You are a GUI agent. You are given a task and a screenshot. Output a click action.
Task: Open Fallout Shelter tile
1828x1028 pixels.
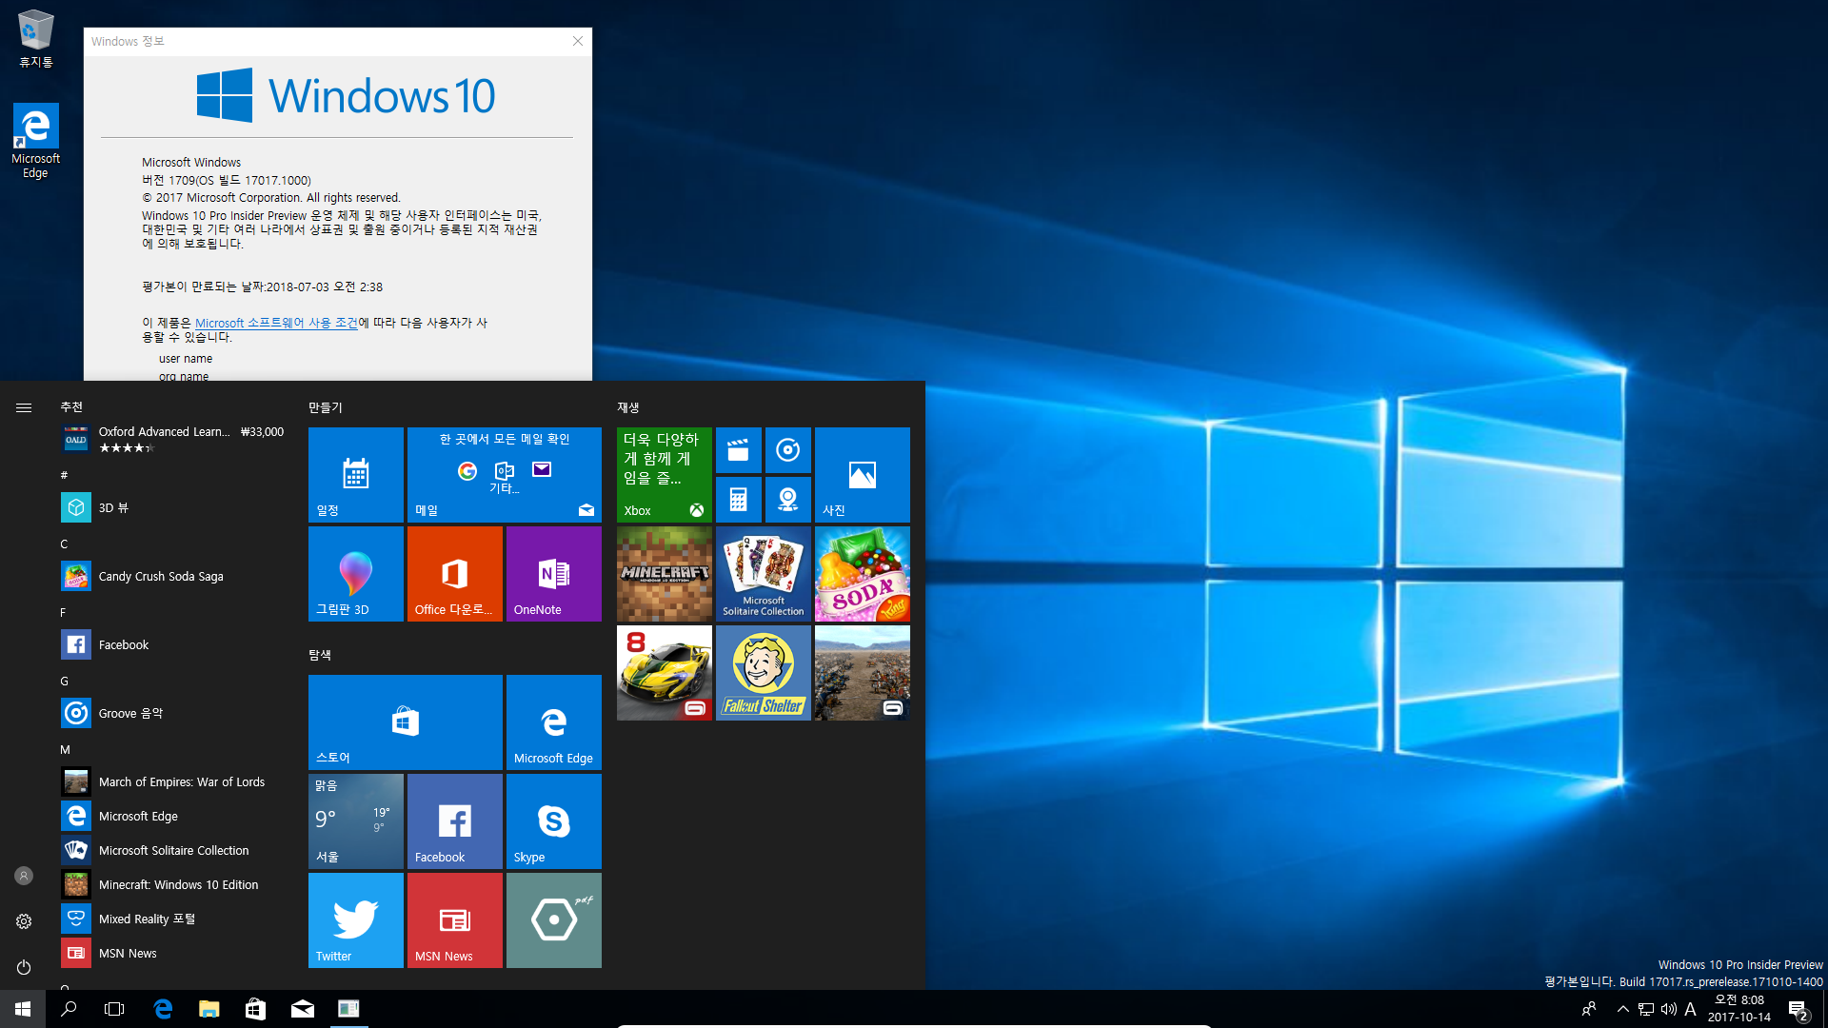tap(762, 673)
